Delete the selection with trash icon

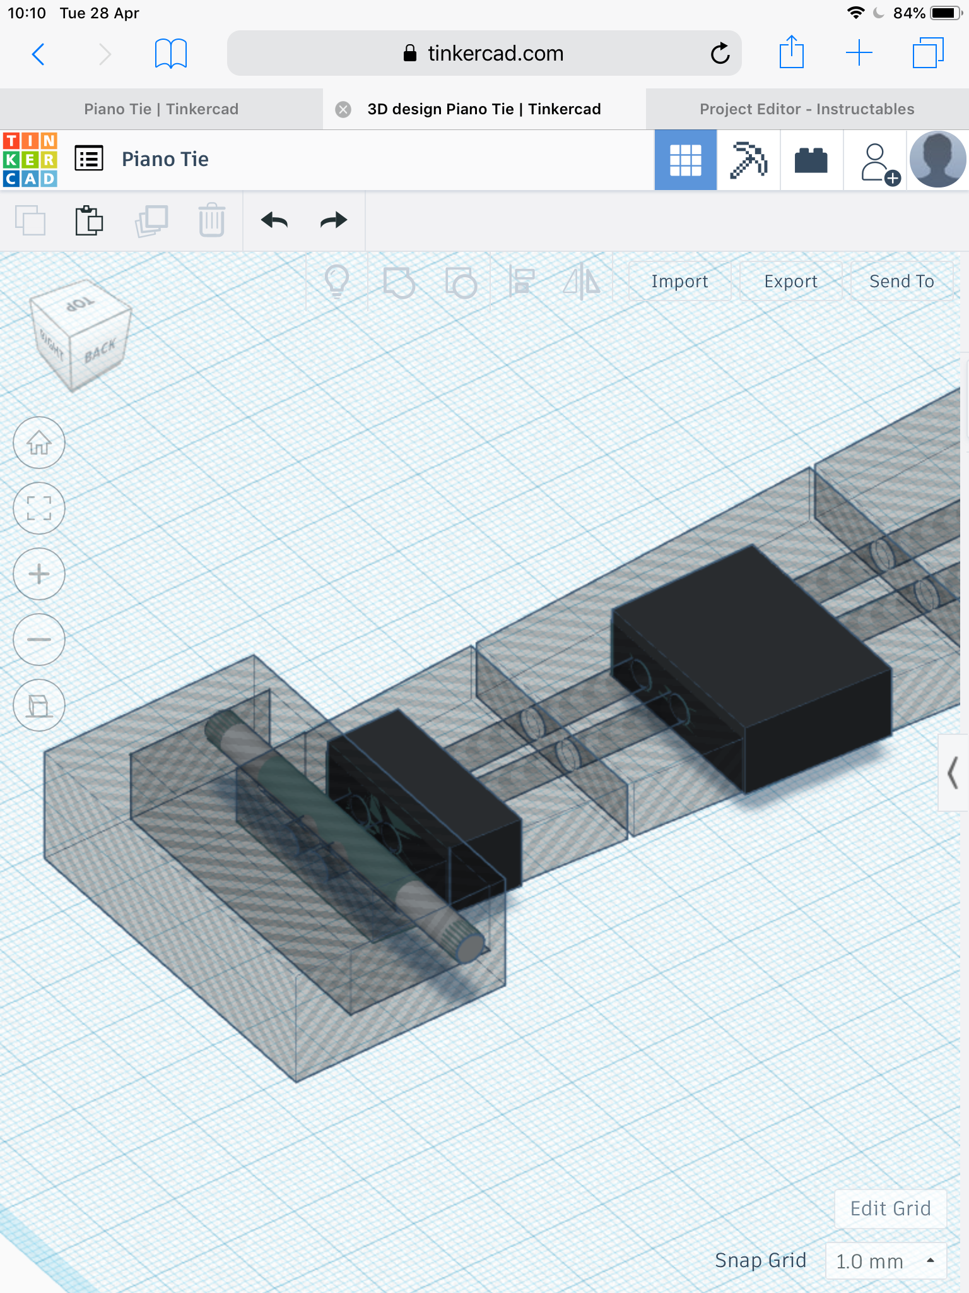(x=212, y=220)
